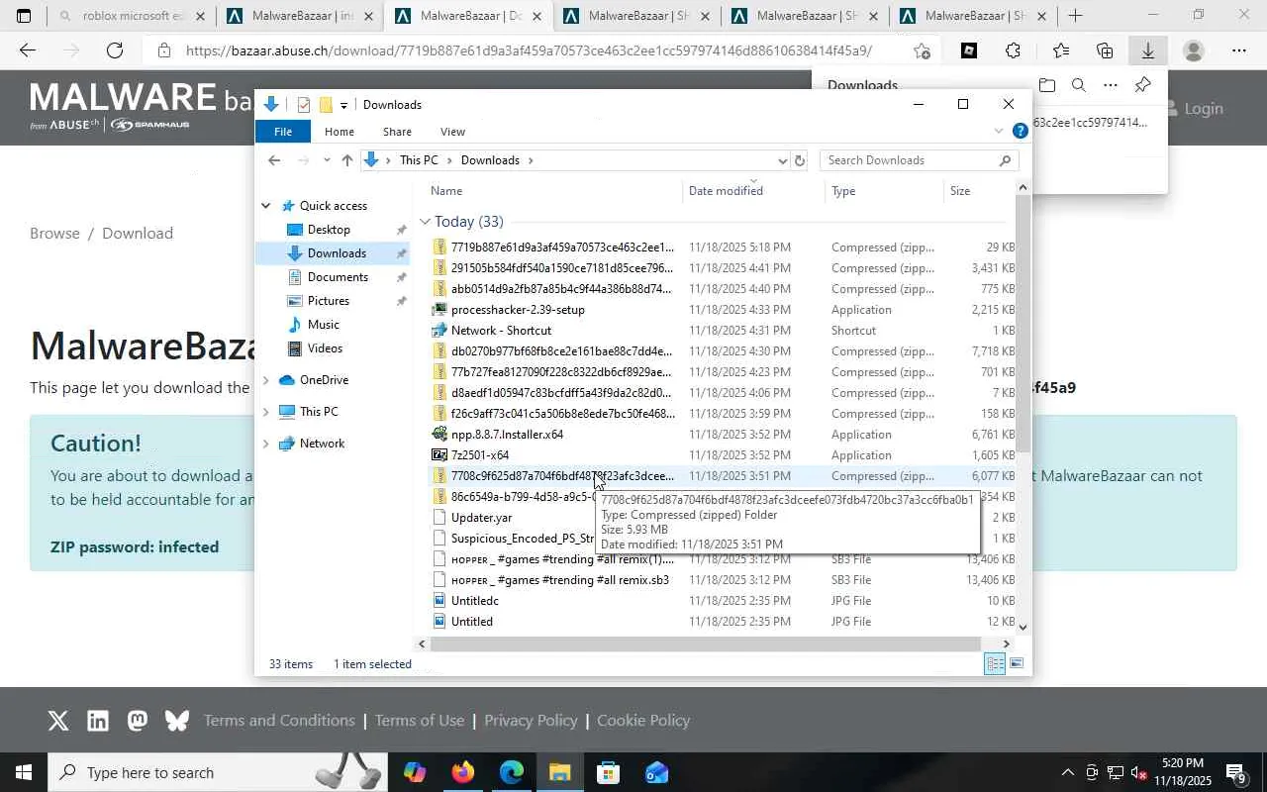Open Cookie Policy footer link

(x=643, y=721)
